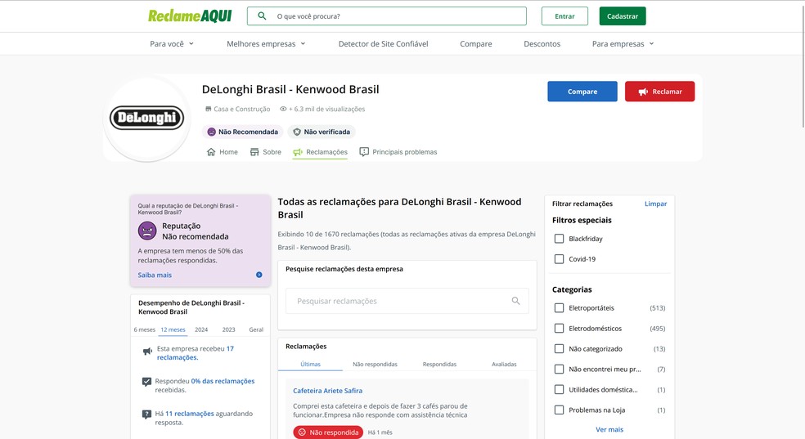Screen dimensions: 805x439
Task: Click the checkmark icon beside Respondeu 0%
Action: [146, 382]
